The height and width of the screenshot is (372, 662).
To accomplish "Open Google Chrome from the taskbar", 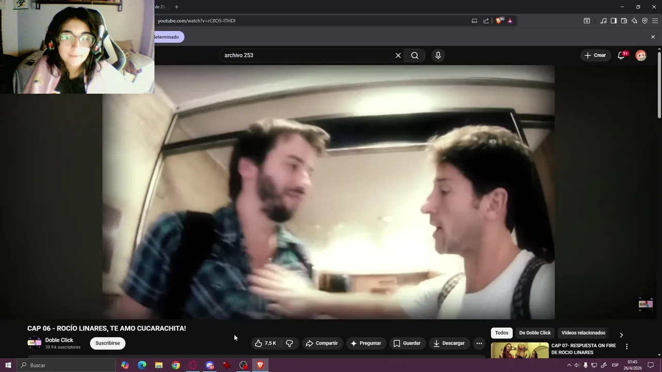I will pos(176,365).
